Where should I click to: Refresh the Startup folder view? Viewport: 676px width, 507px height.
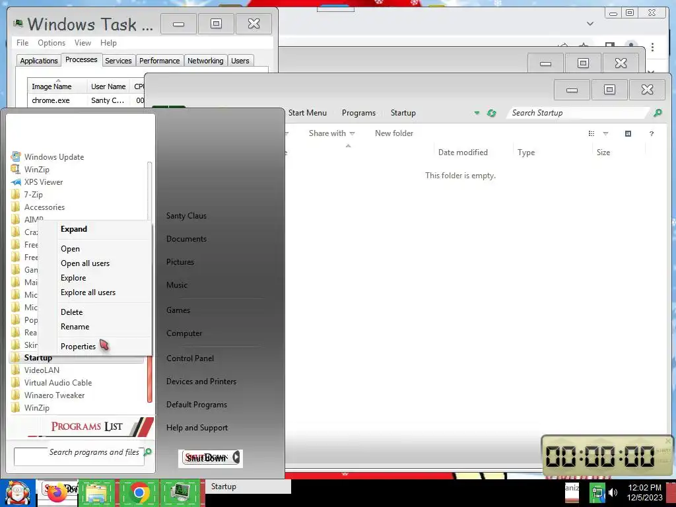point(491,113)
